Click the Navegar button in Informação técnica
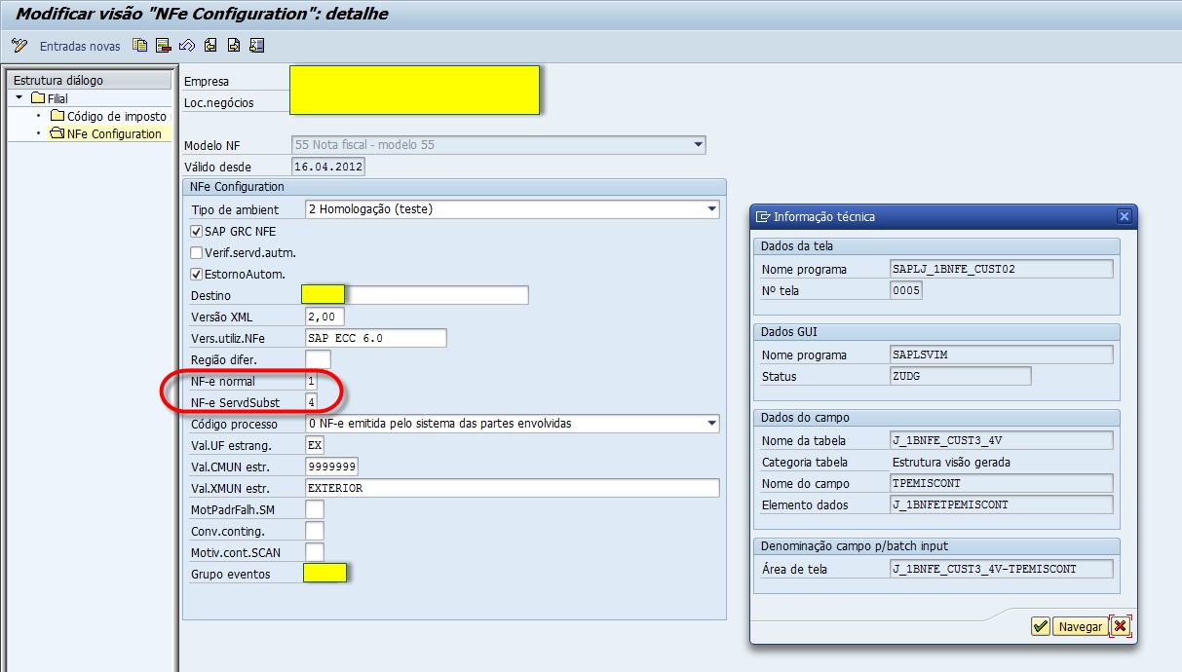The height and width of the screenshot is (672, 1182). coord(1083,627)
